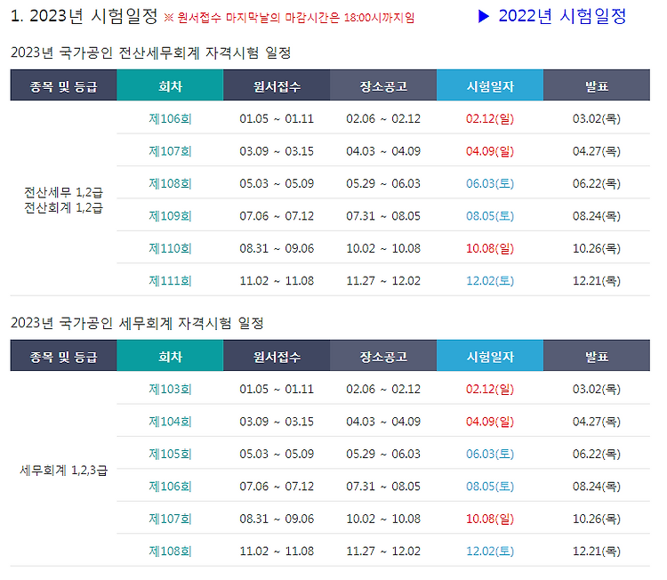The image size is (667, 580).
Task: Click the blue triangle arrow before 2022년 시험일정
Action: pyautogui.click(x=484, y=17)
